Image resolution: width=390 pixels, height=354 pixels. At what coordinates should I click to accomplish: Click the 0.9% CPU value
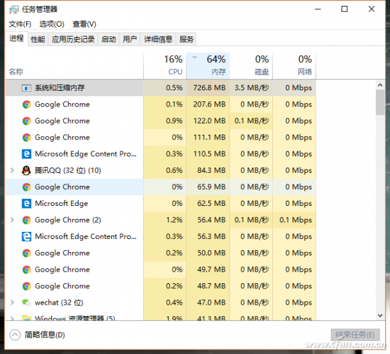point(174,121)
